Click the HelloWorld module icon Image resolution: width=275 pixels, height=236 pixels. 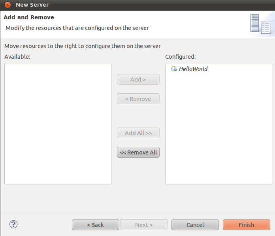click(x=174, y=69)
